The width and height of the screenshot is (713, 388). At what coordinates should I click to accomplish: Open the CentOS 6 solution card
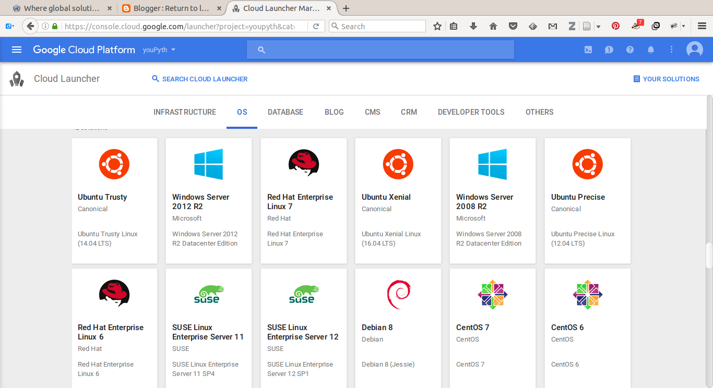588,329
